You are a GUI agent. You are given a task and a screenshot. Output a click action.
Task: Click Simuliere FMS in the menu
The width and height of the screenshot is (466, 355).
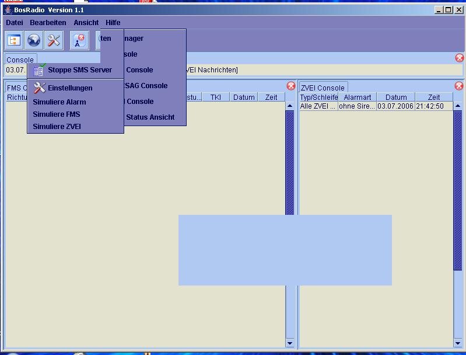tap(57, 114)
